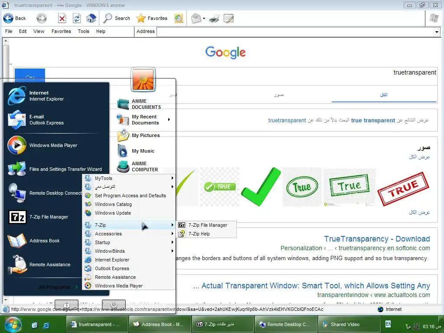Image resolution: width=444 pixels, height=333 pixels.
Task: Open the File menu
Action: point(9,31)
